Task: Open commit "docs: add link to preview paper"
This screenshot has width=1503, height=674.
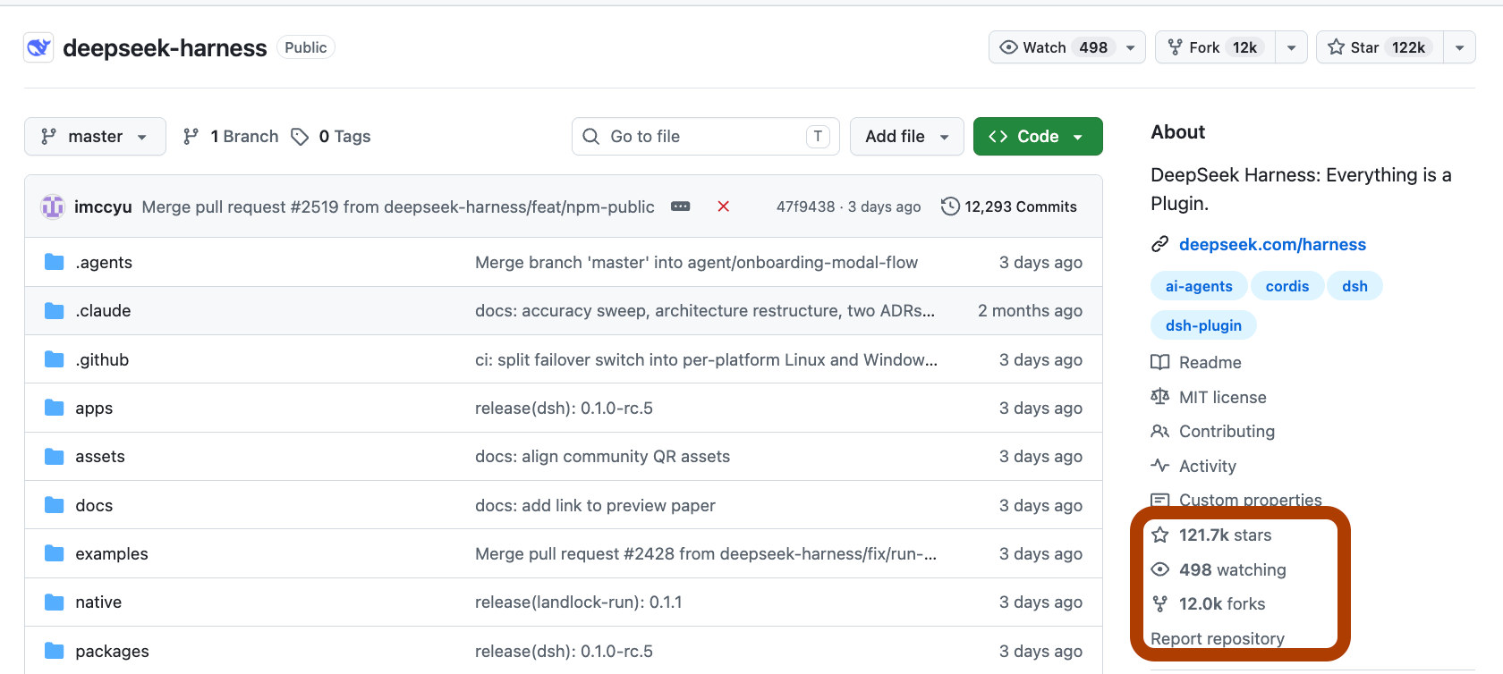Action: (595, 505)
